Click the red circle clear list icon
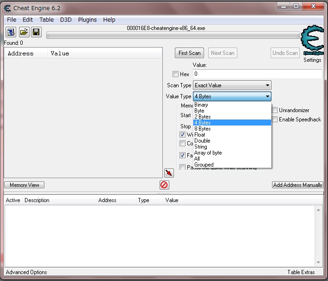The image size is (328, 281). [164, 185]
